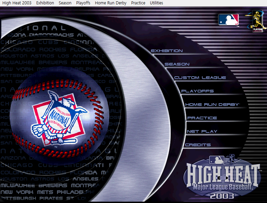Click the small MLB logo above High Heat
This screenshot has width=267, height=203.
[217, 160]
